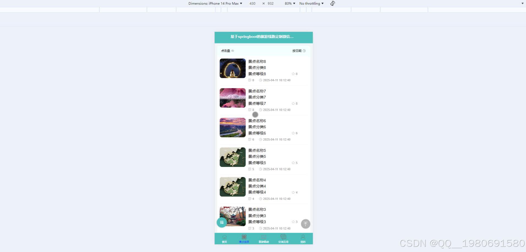Click the eye icon next to 点击量

[232, 51]
